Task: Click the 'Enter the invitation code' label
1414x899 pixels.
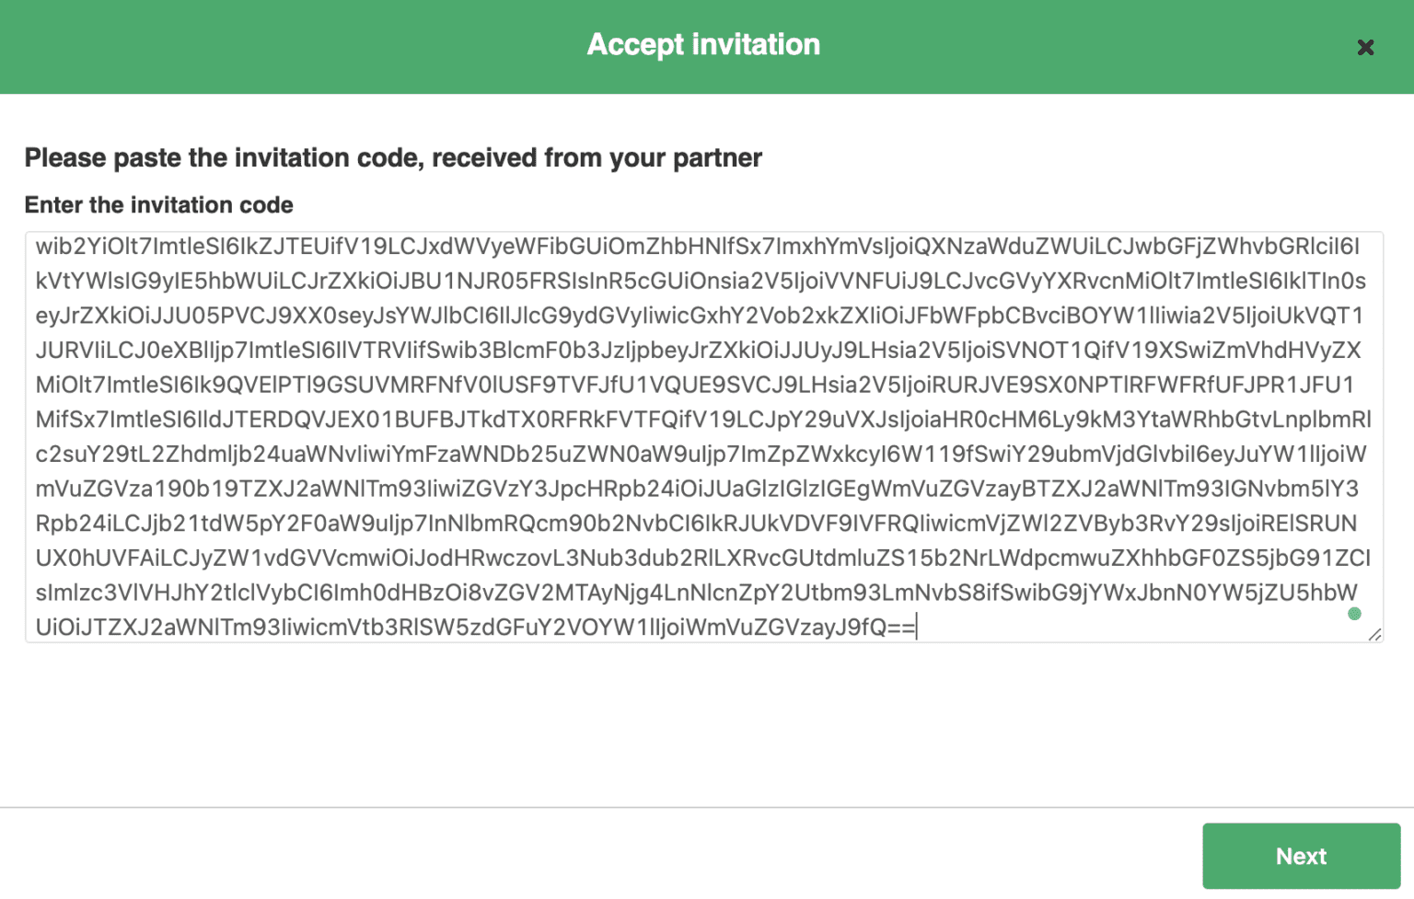Action: tap(158, 204)
